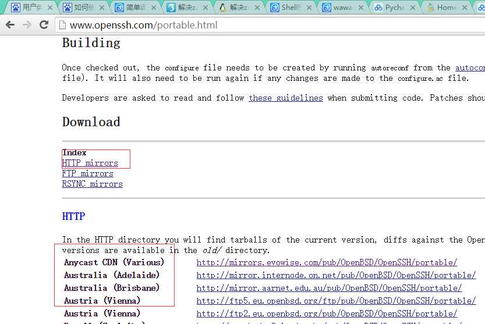This screenshot has height=324, width=485.
Task: Close the fourth tab with number 3 icon
Action: (x=206, y=8)
